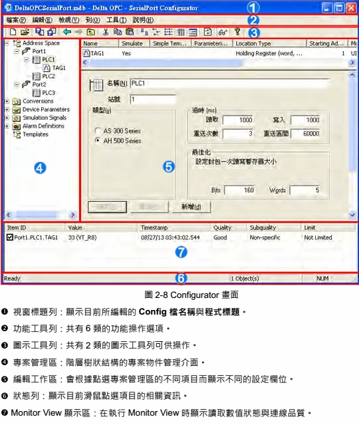359x425 pixels.
Task: Click the Name column header
Action: pos(100,43)
